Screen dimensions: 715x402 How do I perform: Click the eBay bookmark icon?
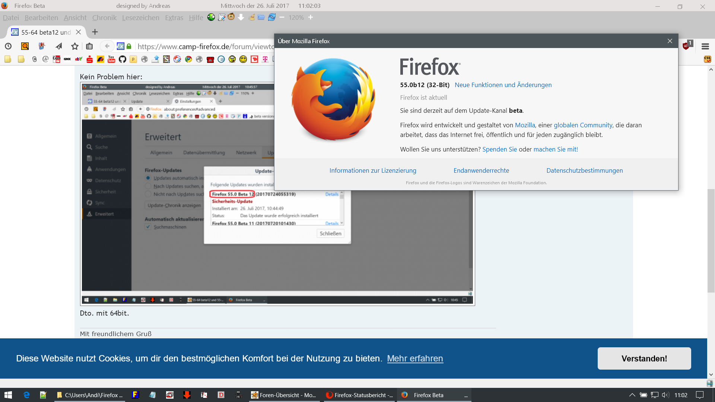click(79, 59)
